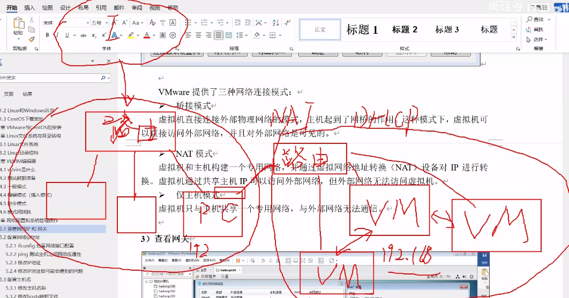569x298 pixels.
Task: Apply Text Effects glowing A icon
Action: click(114, 35)
